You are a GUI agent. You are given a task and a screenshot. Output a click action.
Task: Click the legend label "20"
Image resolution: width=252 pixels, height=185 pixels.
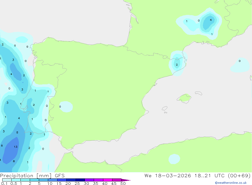(x=68, y=183)
